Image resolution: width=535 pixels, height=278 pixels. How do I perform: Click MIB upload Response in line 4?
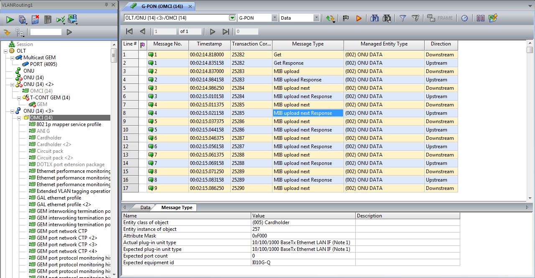click(x=308, y=80)
